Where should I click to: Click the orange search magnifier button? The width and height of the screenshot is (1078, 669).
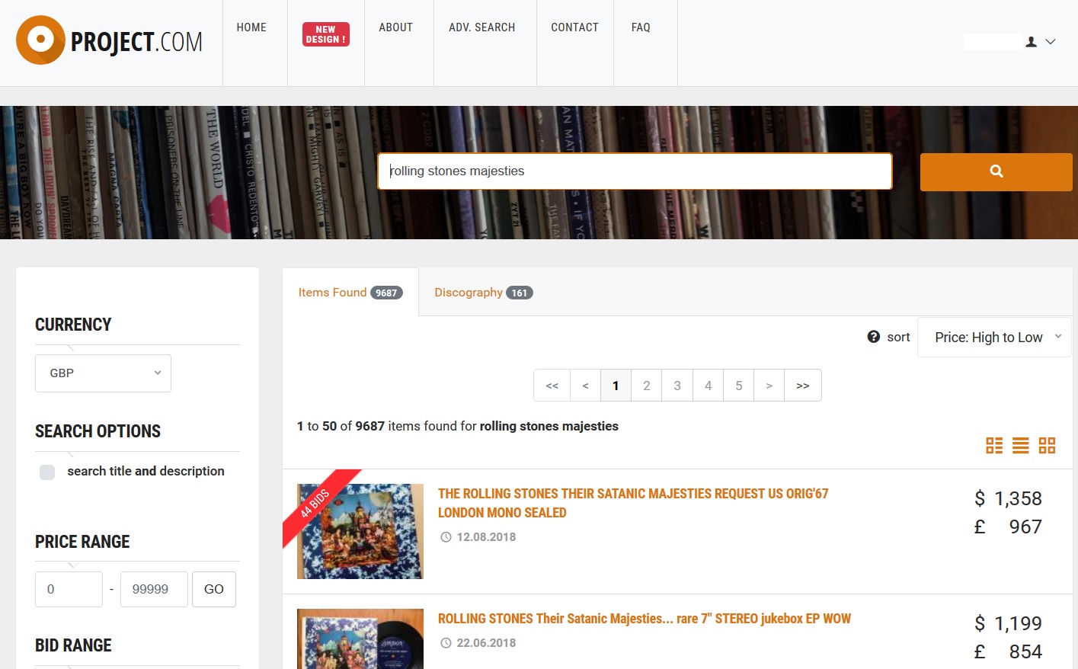(996, 171)
